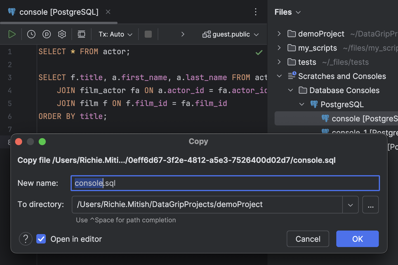
Task: Open the three-dot more options menu
Action: click(x=255, y=12)
